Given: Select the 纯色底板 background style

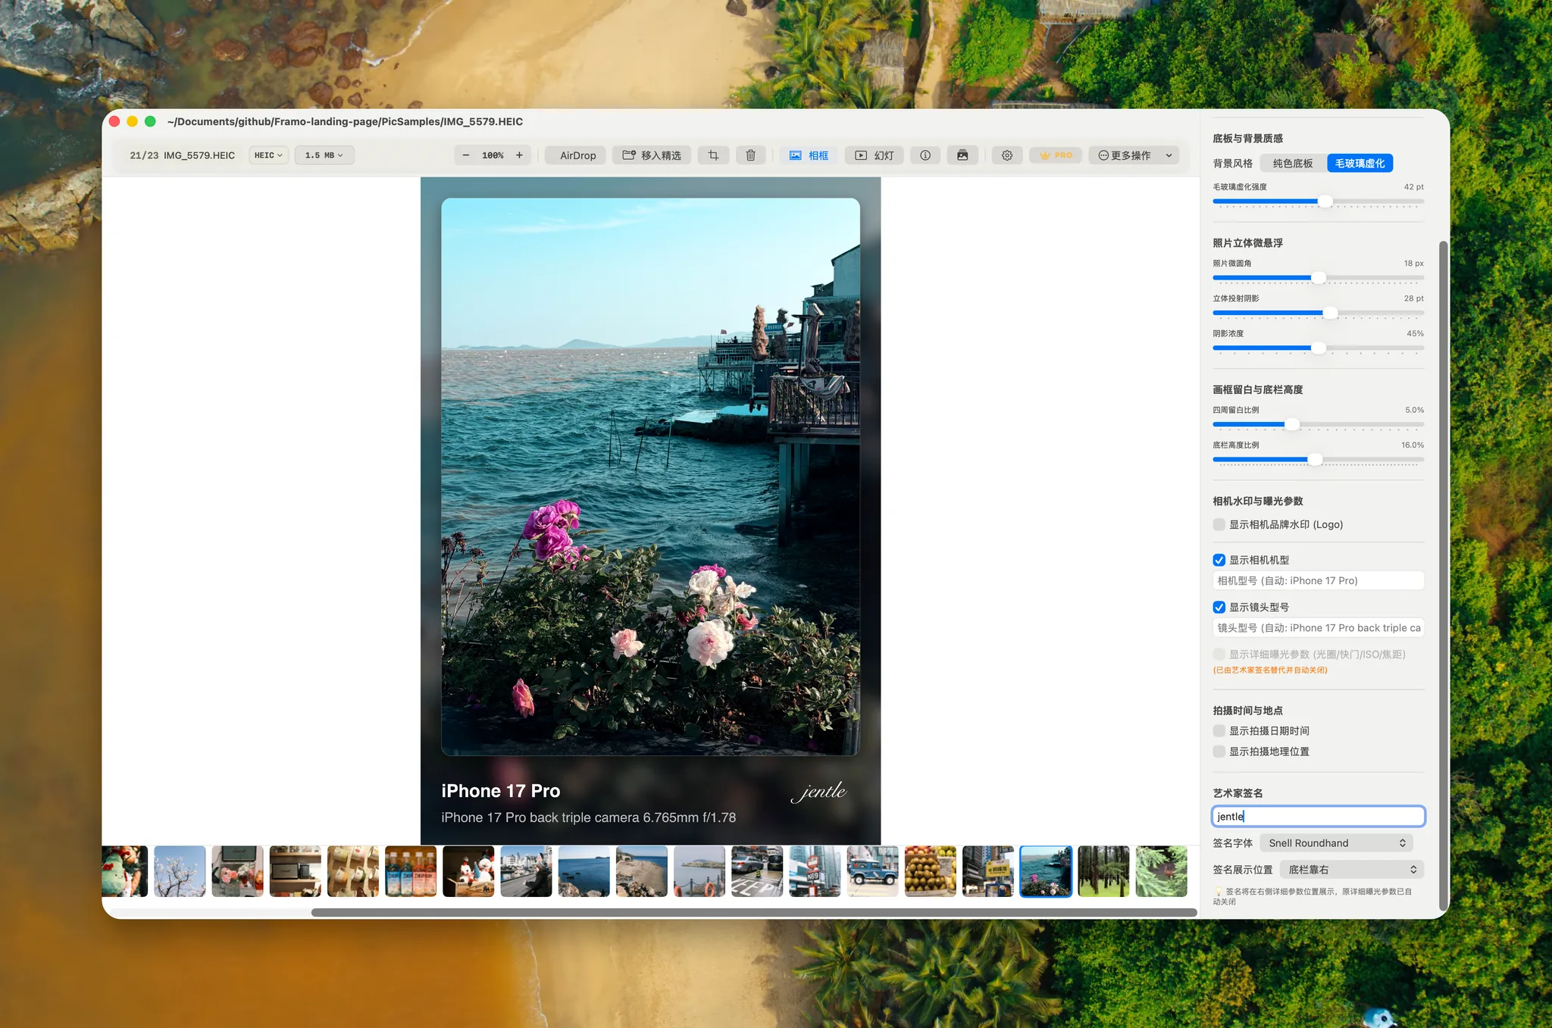Looking at the screenshot, I should pyautogui.click(x=1293, y=164).
